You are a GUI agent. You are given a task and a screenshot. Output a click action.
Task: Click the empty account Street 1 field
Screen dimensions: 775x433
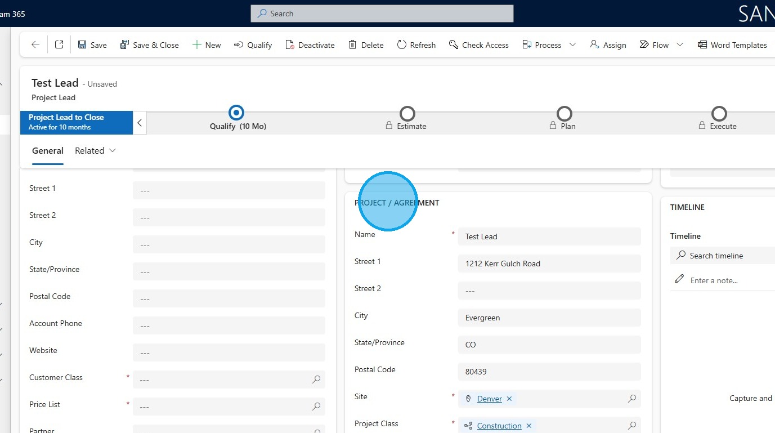coord(229,190)
